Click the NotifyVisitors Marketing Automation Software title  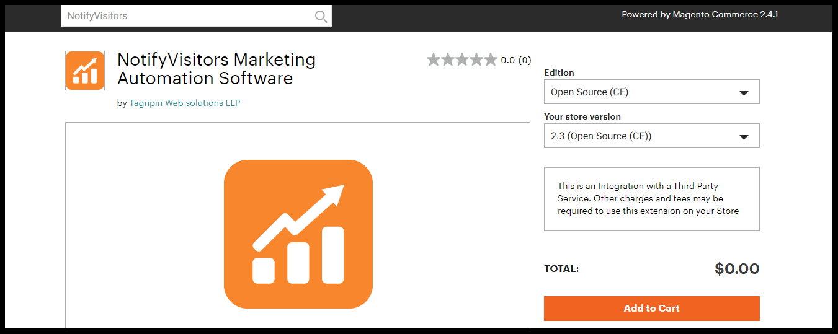216,69
